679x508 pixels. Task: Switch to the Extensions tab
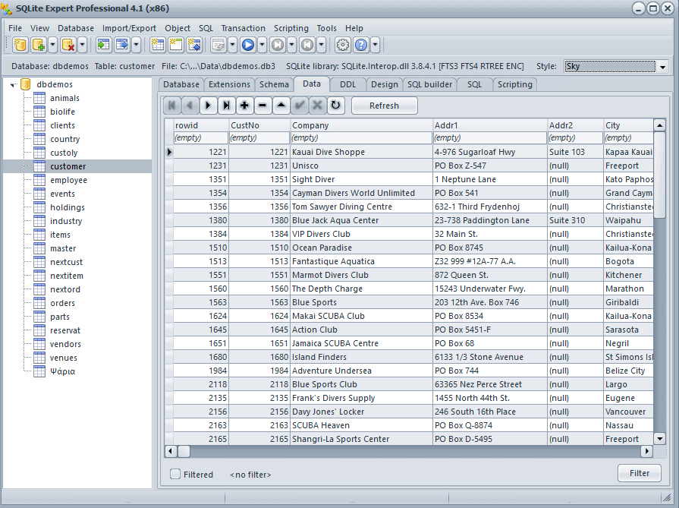point(230,84)
